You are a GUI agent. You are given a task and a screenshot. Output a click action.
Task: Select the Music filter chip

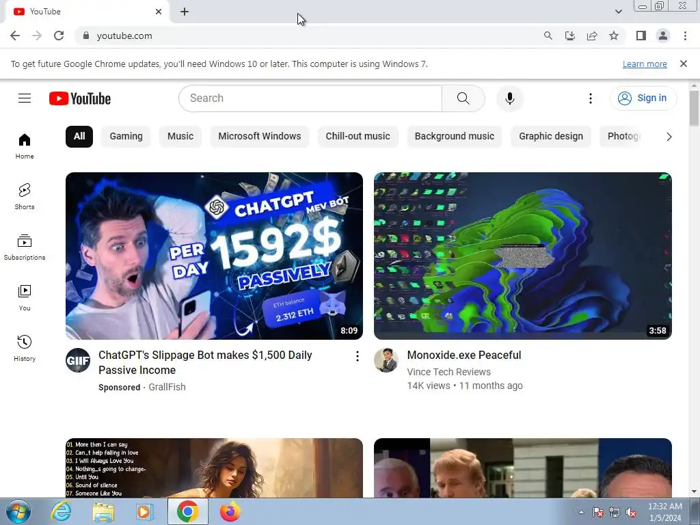point(180,137)
